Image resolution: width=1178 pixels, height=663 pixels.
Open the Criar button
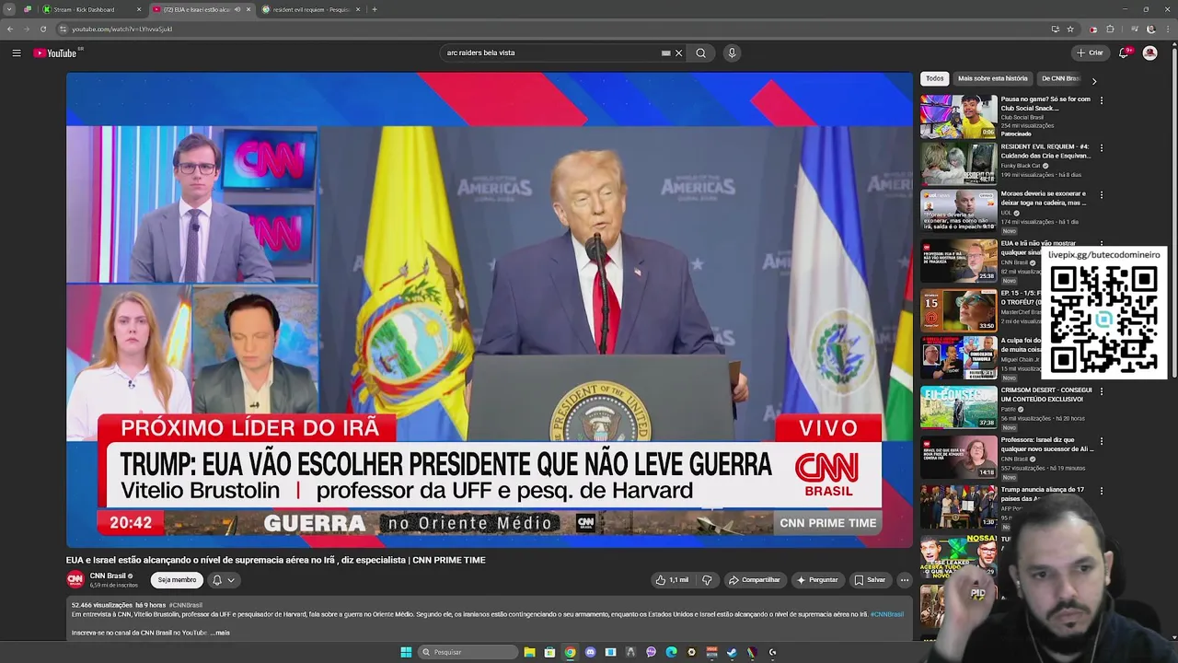click(1090, 52)
